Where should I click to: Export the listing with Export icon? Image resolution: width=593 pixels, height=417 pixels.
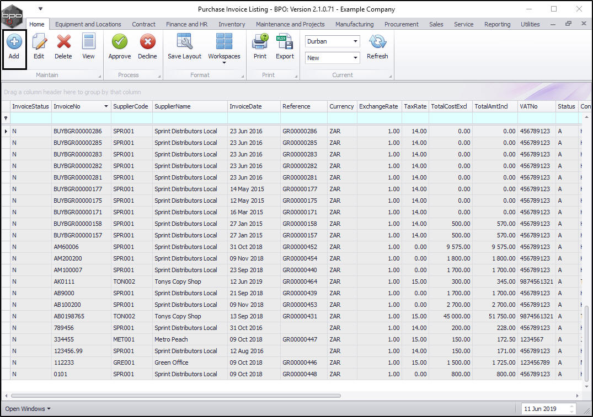[285, 42]
